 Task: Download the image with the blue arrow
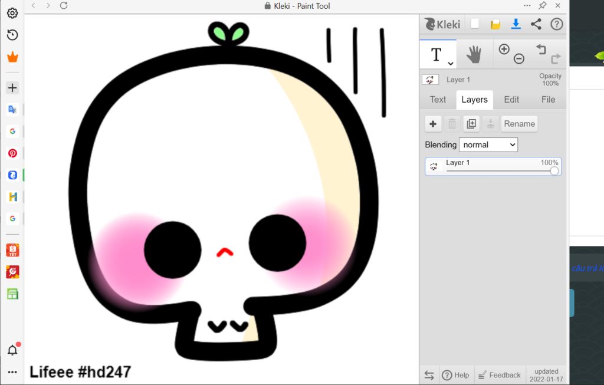[x=516, y=24]
